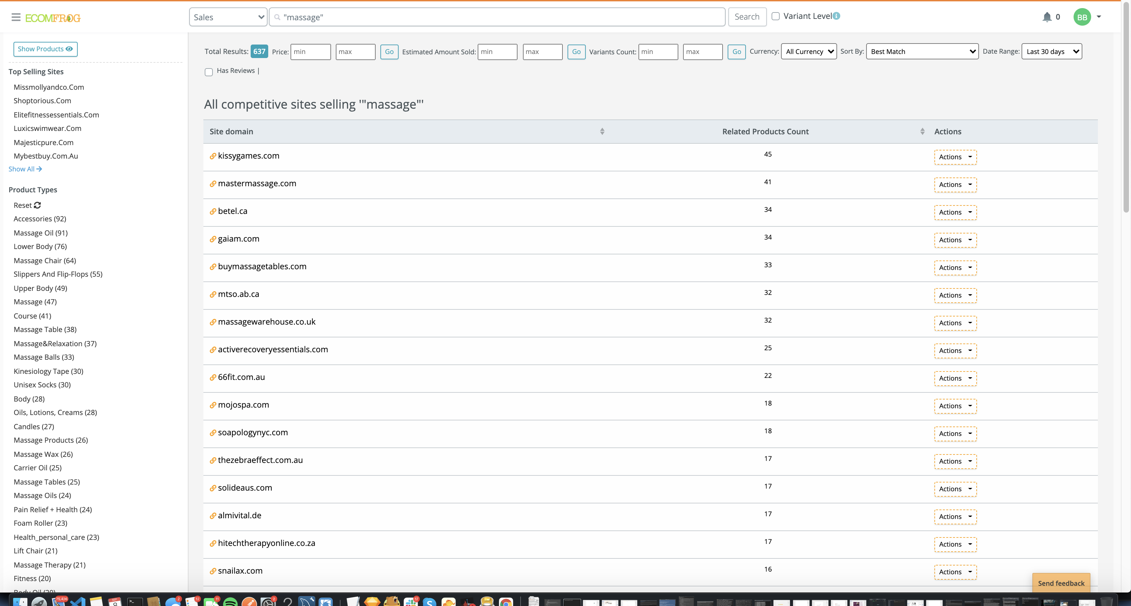Open the BB account avatar menu
Screen dimensions: 1131x606
click(1082, 17)
